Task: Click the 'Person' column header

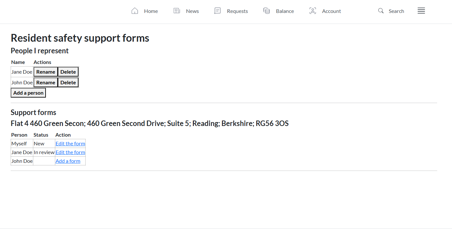Action: [19, 135]
